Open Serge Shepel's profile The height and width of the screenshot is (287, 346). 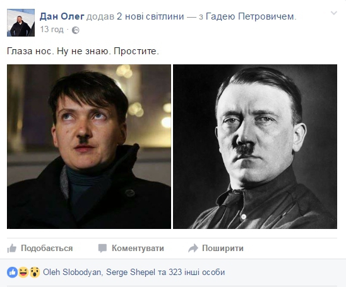(x=131, y=272)
